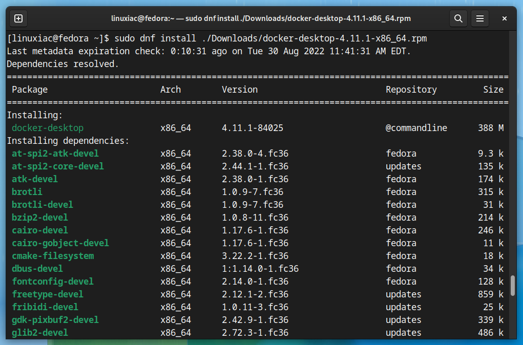Click the sudo dnf install command line
This screenshot has height=345, width=523.
coord(217,39)
